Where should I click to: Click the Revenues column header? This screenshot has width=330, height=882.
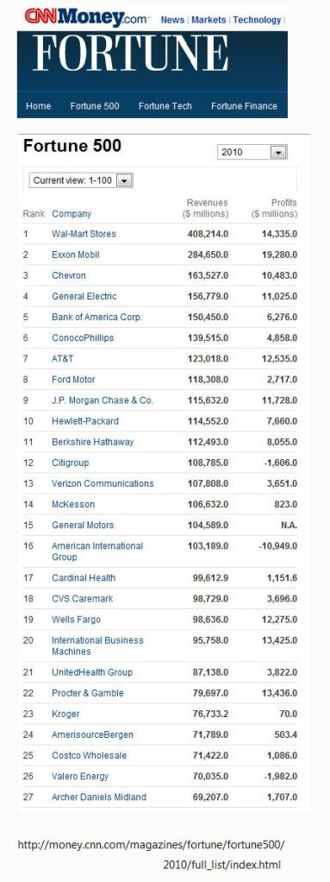(206, 208)
